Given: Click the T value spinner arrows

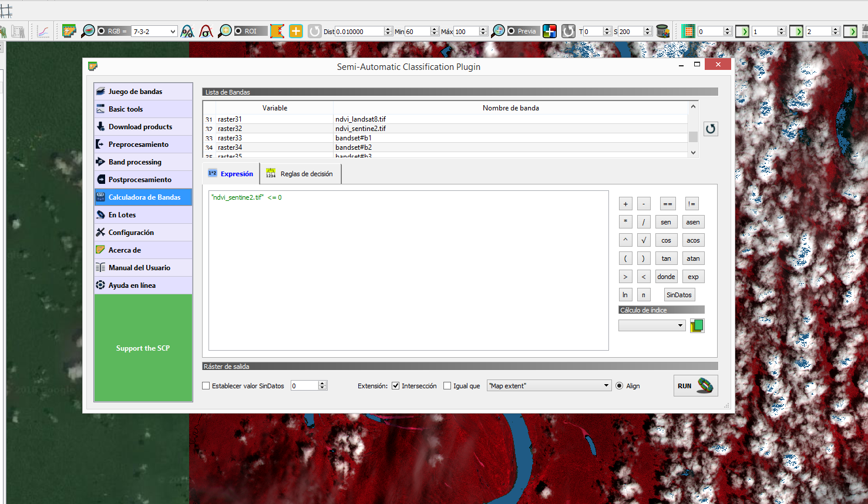Looking at the screenshot, I should click(x=607, y=31).
